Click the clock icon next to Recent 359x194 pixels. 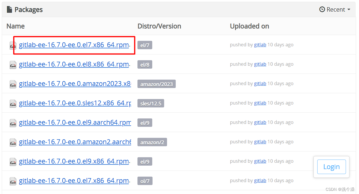(x=322, y=9)
